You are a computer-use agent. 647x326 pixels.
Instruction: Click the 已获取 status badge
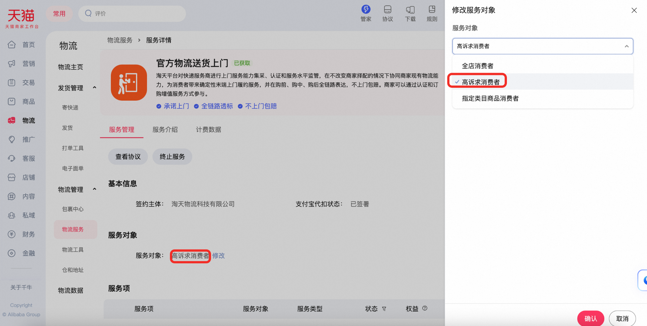coord(242,63)
